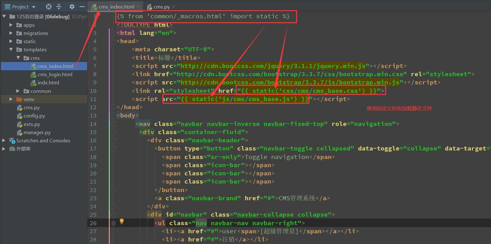Click the jquery.min.js URL on line 7
This screenshot has width=491, height=244.
[x=273, y=66]
